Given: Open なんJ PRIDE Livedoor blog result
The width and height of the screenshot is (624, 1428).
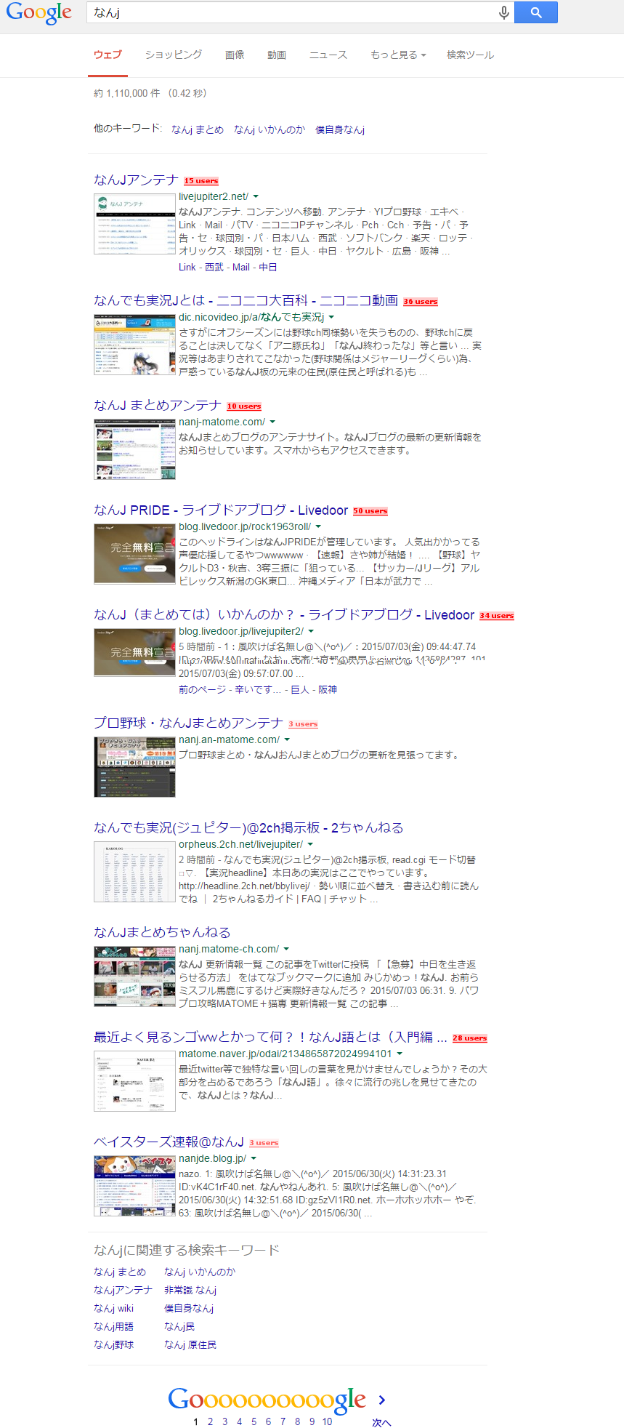Looking at the screenshot, I should tap(221, 510).
